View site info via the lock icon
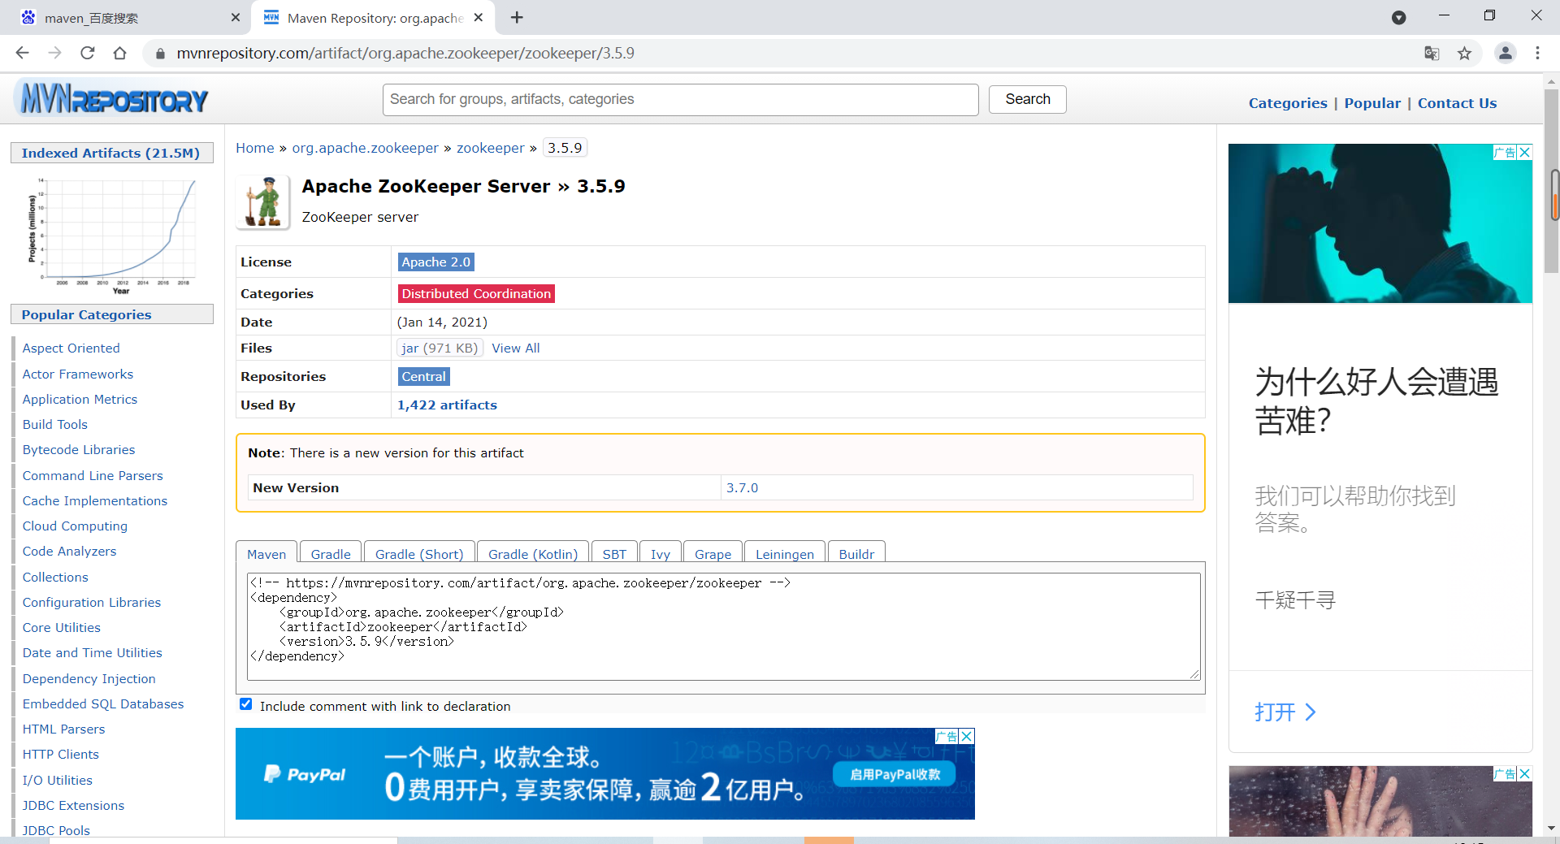The width and height of the screenshot is (1560, 844). 160,54
